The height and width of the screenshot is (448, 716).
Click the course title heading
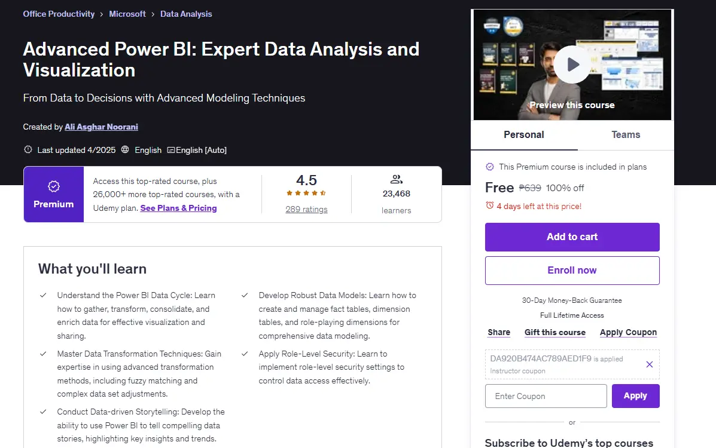click(x=221, y=60)
